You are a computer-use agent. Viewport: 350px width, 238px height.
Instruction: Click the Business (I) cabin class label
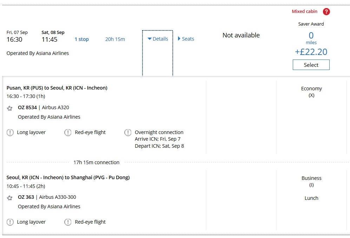coord(311,181)
